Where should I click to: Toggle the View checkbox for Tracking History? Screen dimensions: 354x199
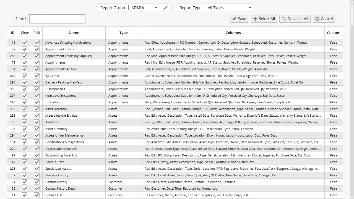coord(24,175)
